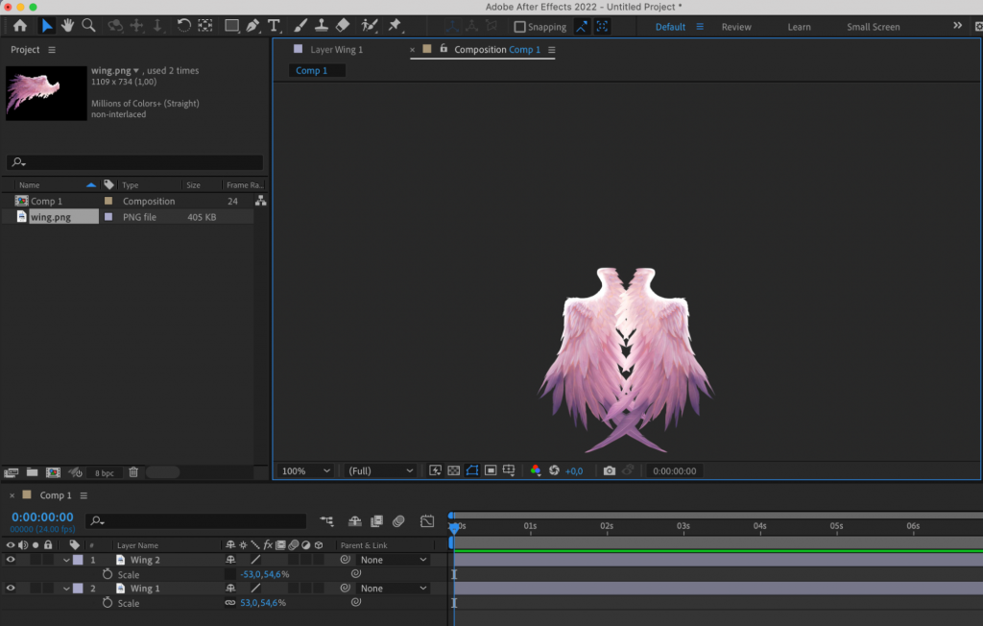
Task: Select the Pen tool
Action: pyautogui.click(x=252, y=26)
